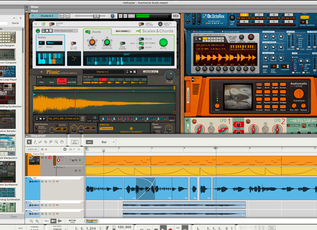Click the Play button in transport
Screen dimensions: 317x230
point(163,228)
